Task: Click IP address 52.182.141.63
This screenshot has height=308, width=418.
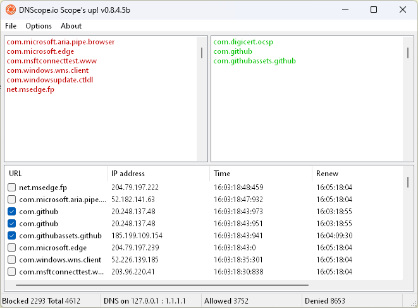Action: 133,199
